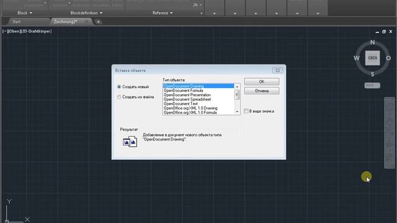
Task: Open the viewport controls [-] menu
Action: click(5, 31)
